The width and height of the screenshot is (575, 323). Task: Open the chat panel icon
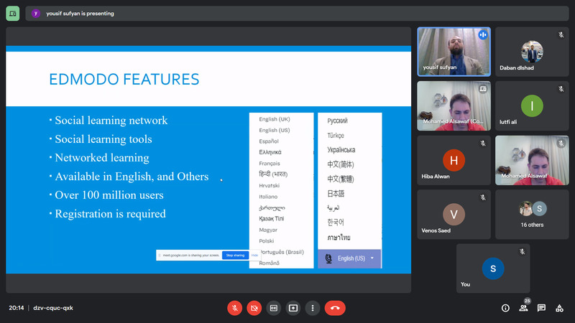(541, 308)
